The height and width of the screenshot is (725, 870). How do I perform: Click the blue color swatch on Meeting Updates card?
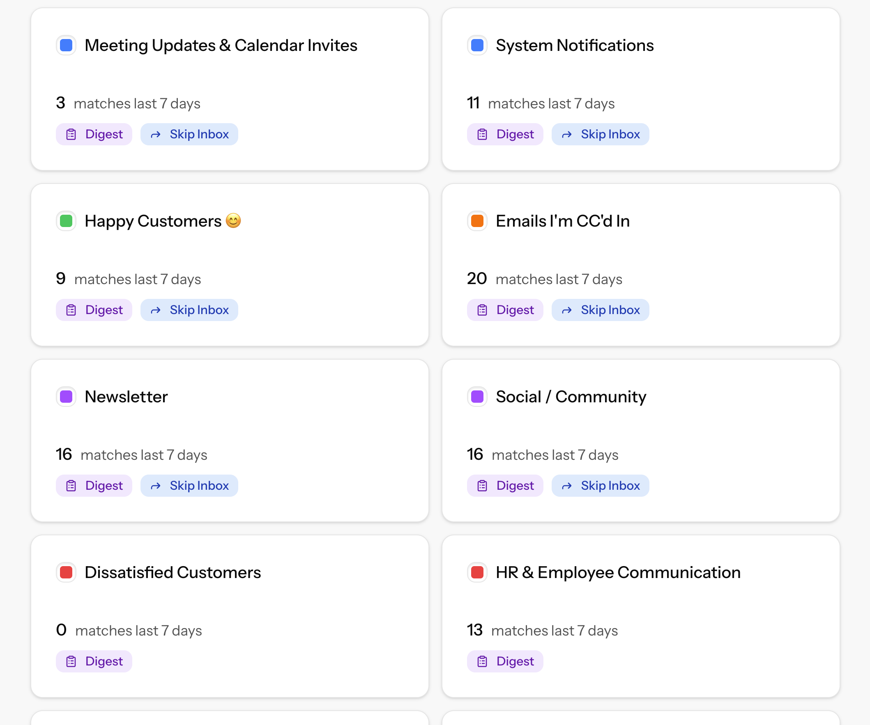(x=66, y=45)
